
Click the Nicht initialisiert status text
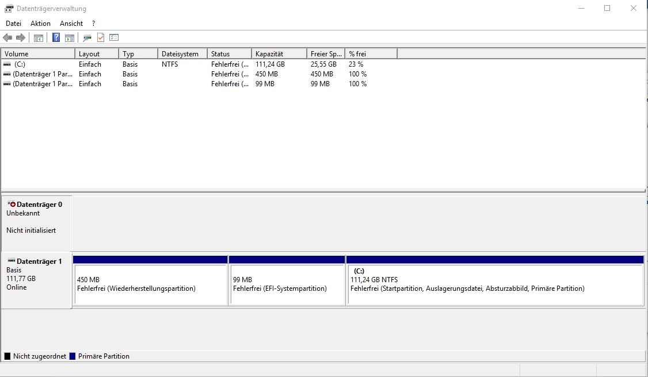[31, 230]
